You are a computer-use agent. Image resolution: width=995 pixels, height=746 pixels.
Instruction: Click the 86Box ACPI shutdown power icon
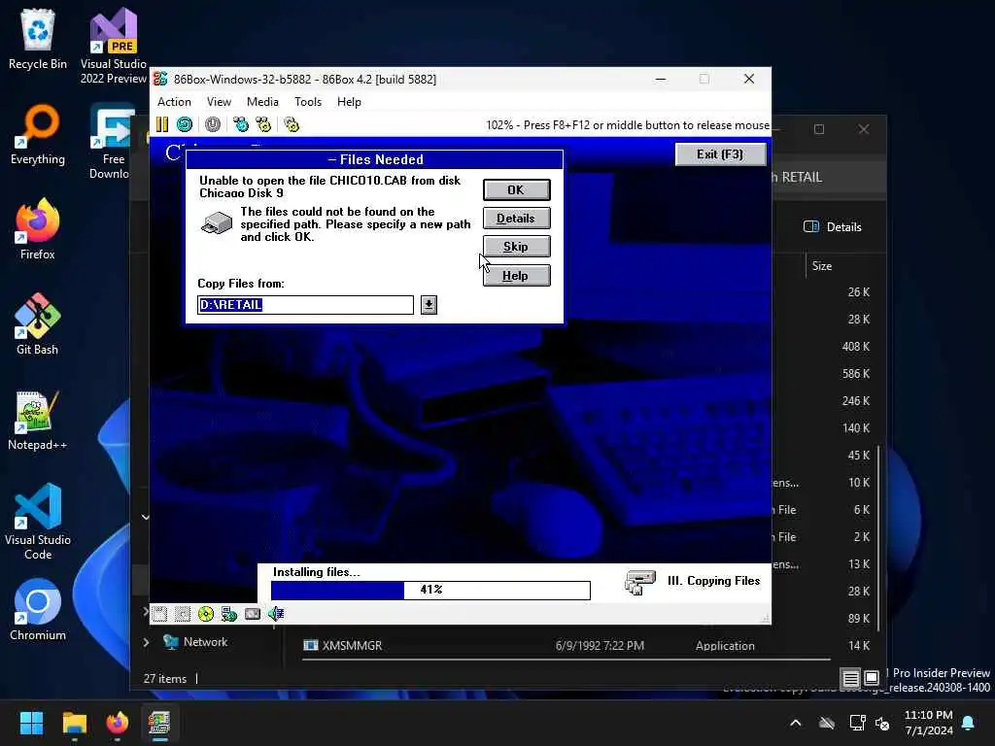coord(213,124)
